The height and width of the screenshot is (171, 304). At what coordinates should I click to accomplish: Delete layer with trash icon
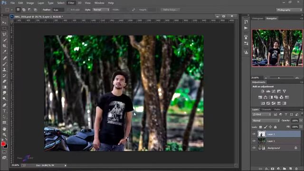(296, 169)
